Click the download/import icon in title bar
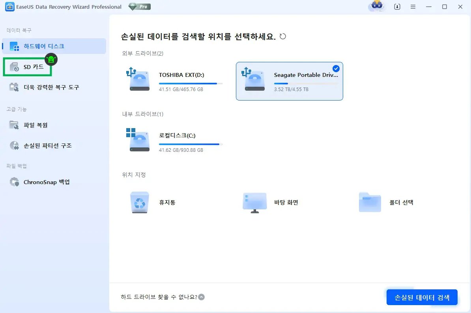Image resolution: width=471 pixels, height=313 pixels. [397, 7]
